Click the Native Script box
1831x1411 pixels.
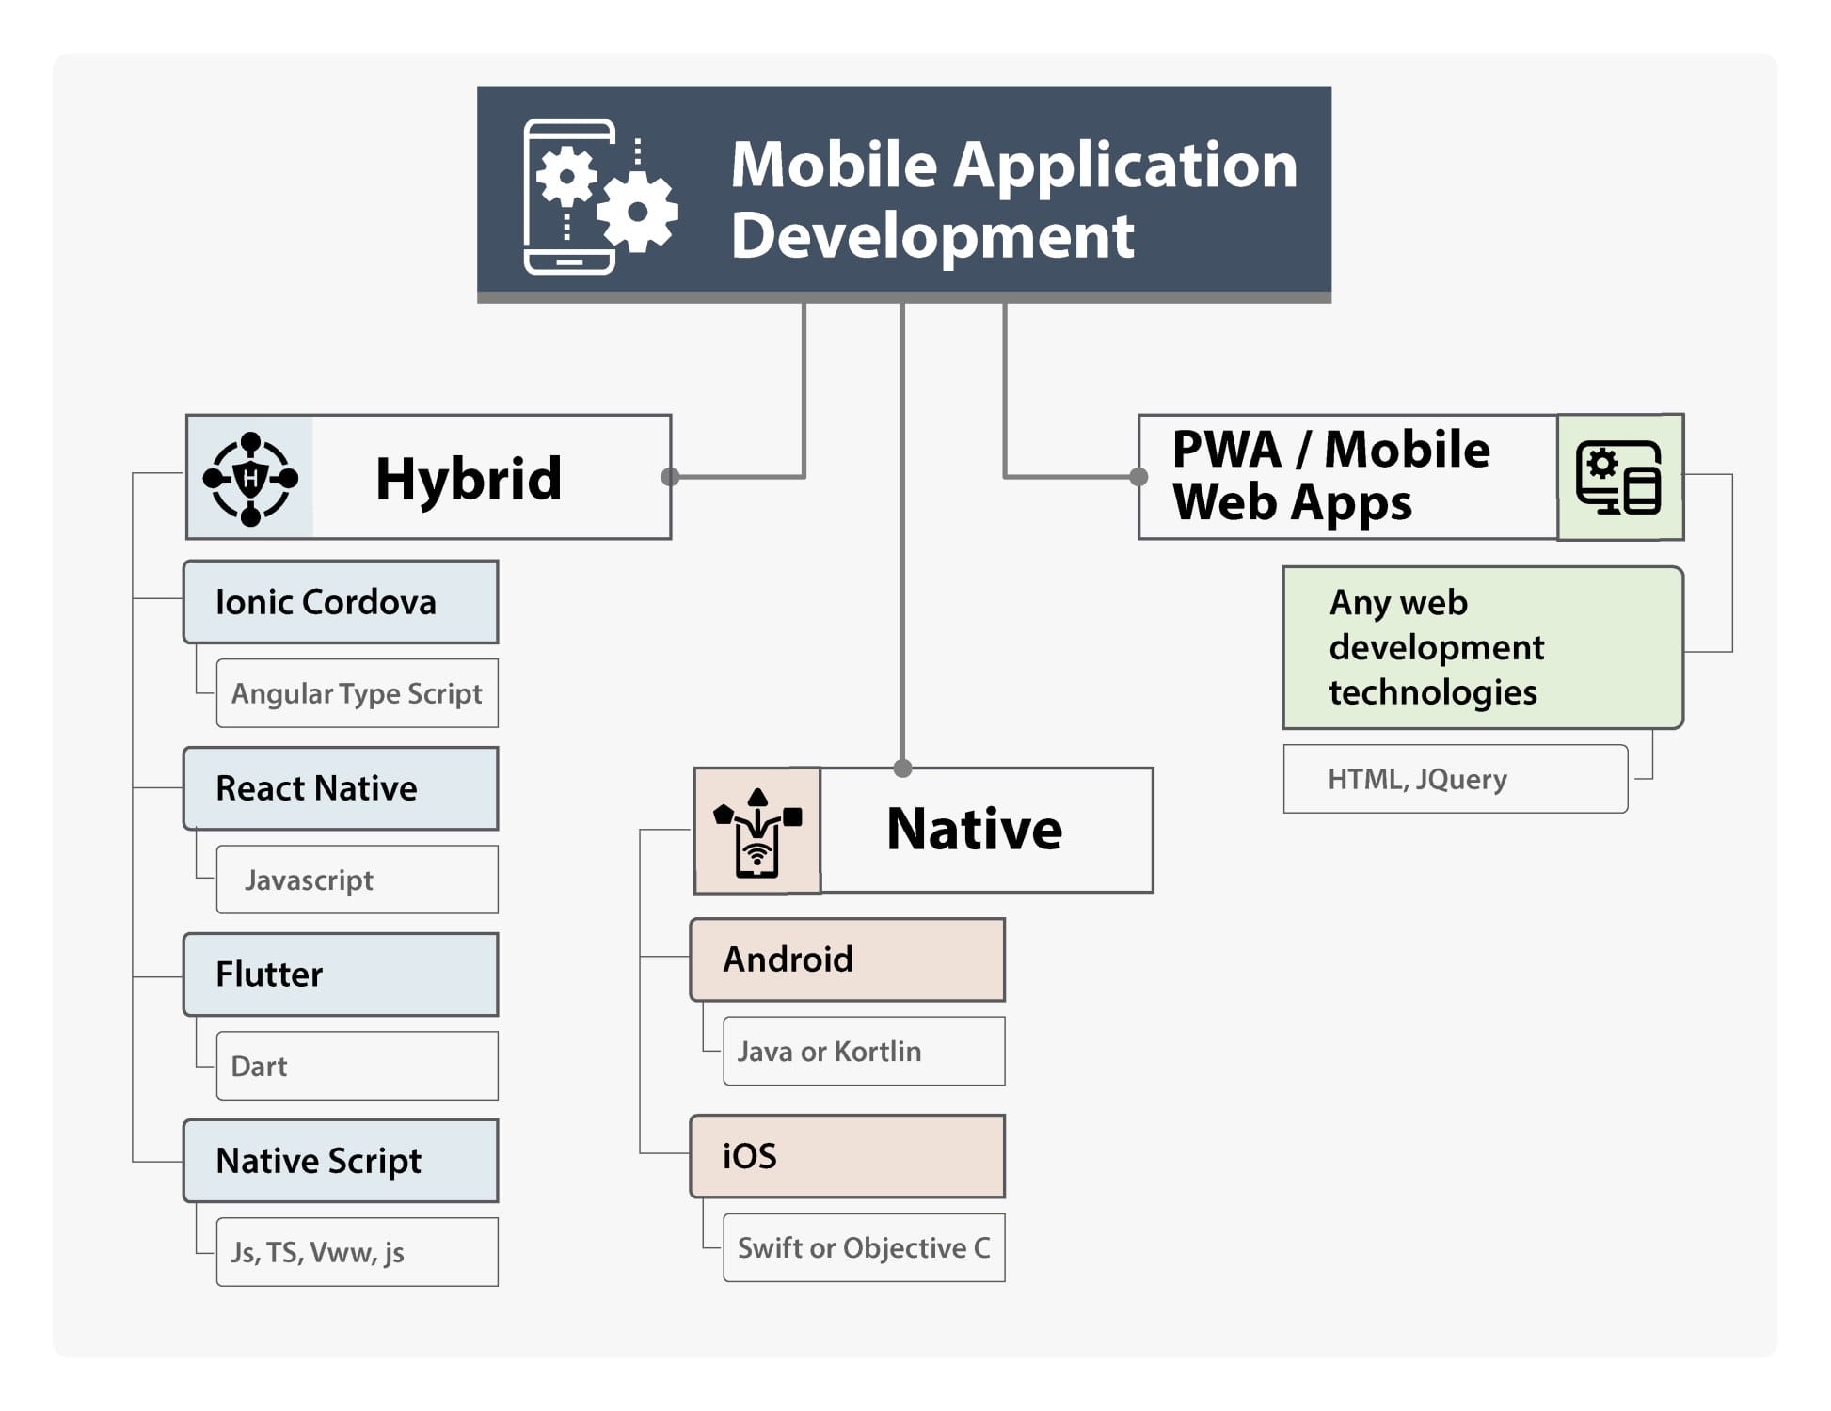click(x=341, y=1161)
